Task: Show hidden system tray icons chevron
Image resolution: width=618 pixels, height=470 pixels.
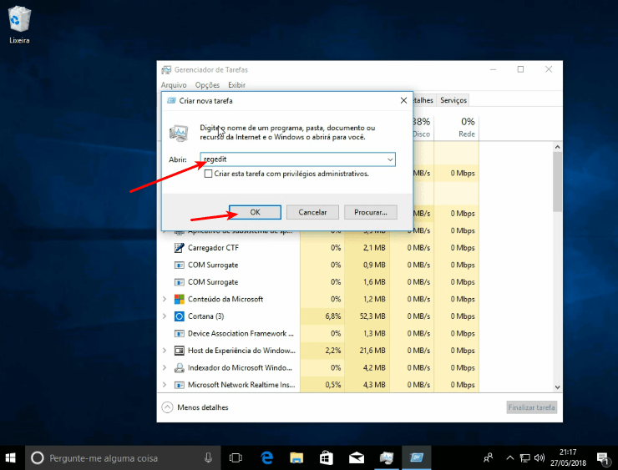Action: [510, 457]
